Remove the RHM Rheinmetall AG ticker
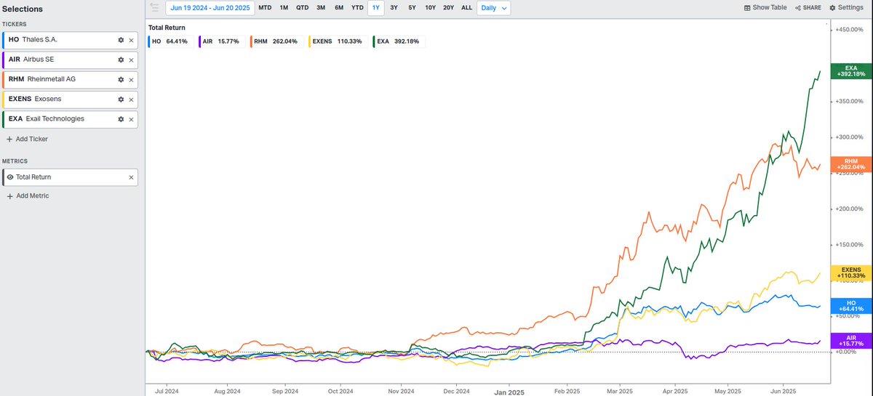Viewport: 873px width, 396px height. click(x=131, y=79)
